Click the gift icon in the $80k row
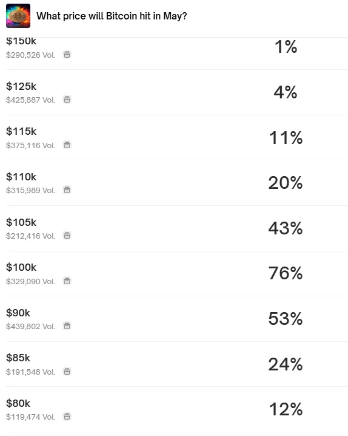 67,416
